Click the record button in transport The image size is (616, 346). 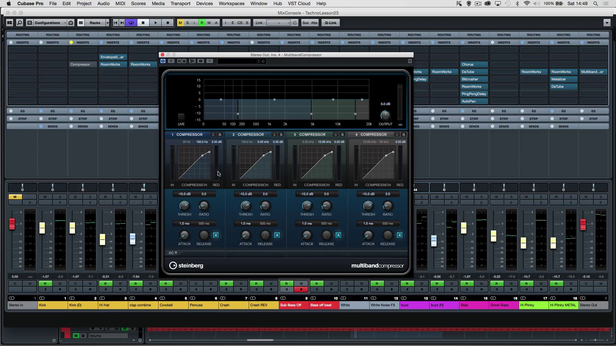point(167,23)
